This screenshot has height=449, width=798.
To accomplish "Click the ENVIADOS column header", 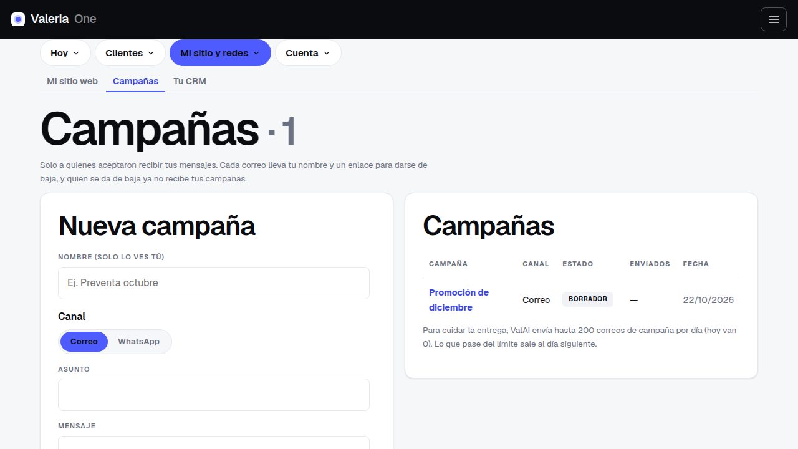I will point(650,264).
